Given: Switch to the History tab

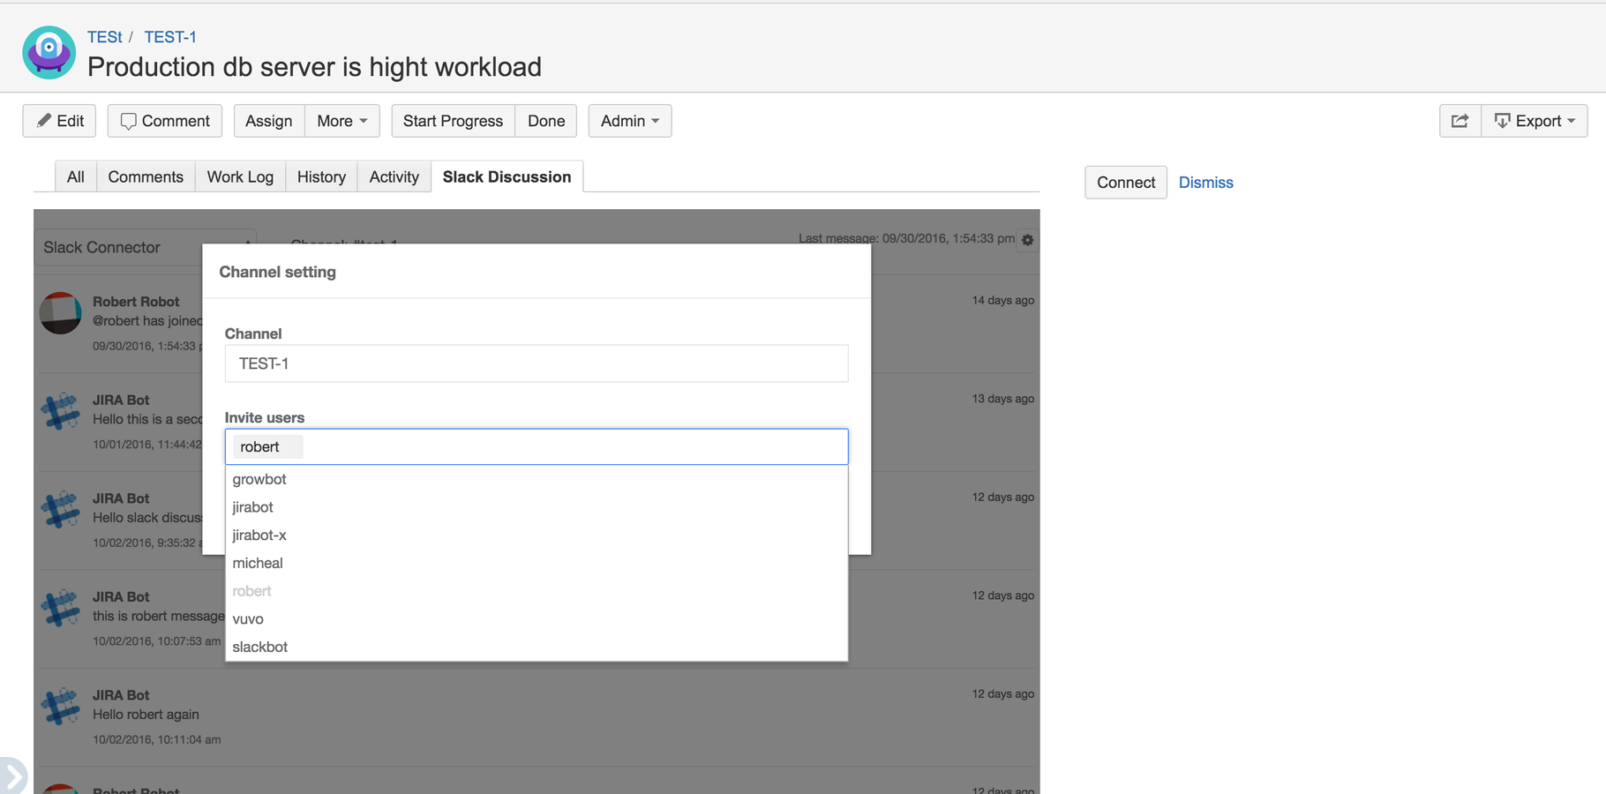Looking at the screenshot, I should click(321, 176).
